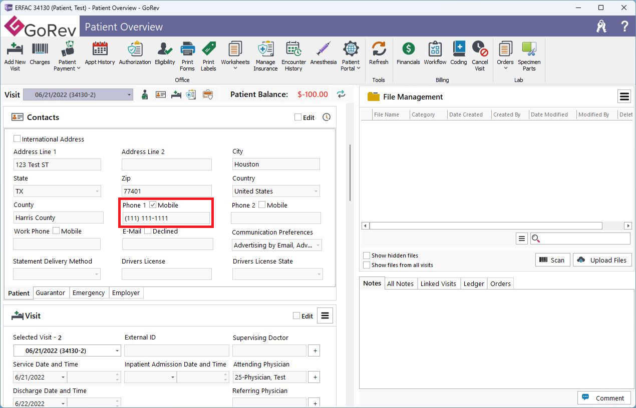The width and height of the screenshot is (636, 408).
Task: Click the Scan button
Action: [x=552, y=260]
